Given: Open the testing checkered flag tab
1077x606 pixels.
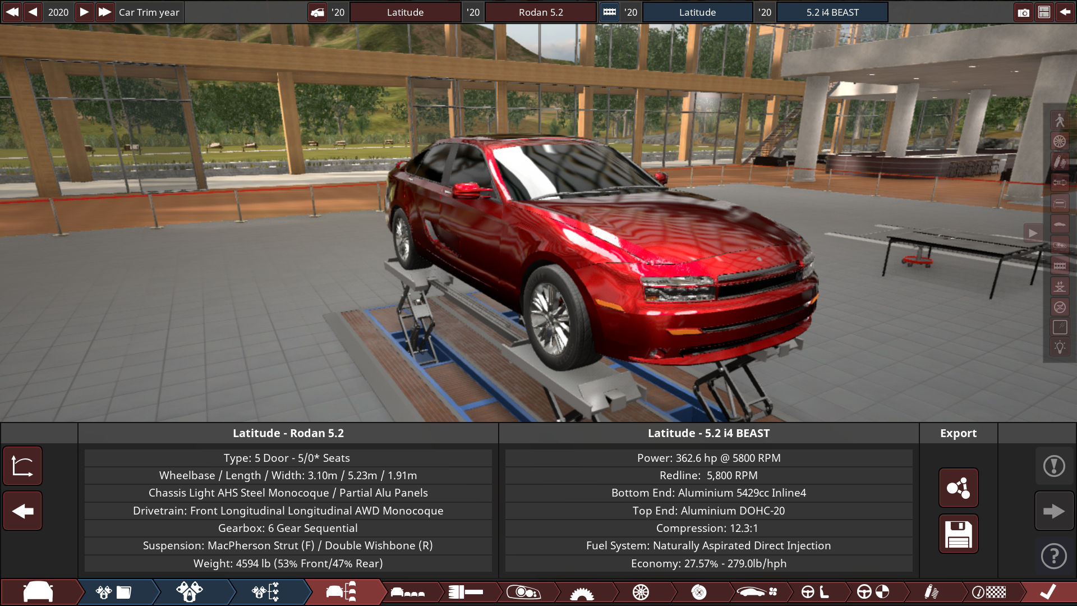Looking at the screenshot, I should pos(989,592).
